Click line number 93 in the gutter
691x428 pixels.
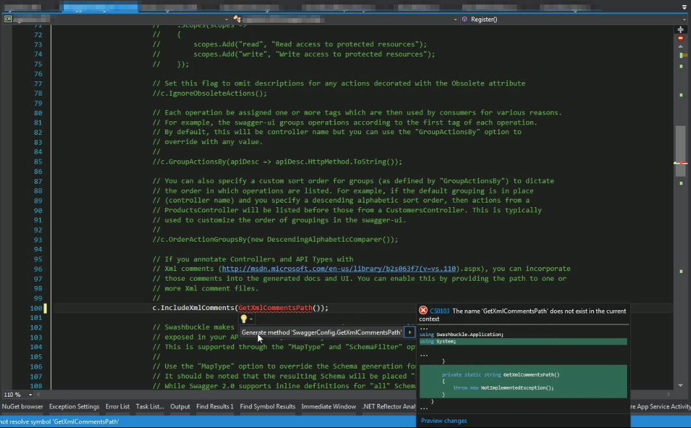pos(38,240)
